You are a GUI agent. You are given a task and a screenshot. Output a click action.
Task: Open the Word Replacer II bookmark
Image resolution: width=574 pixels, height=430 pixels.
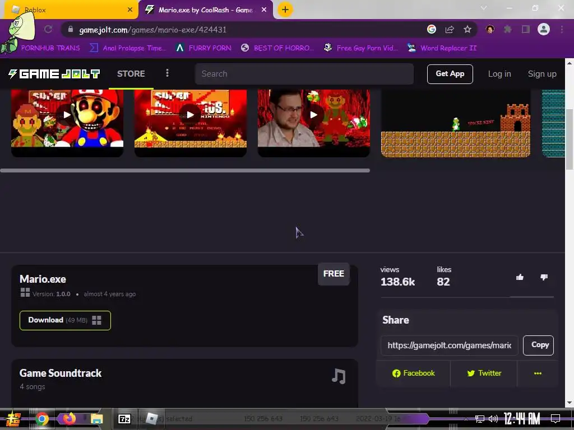442,48
